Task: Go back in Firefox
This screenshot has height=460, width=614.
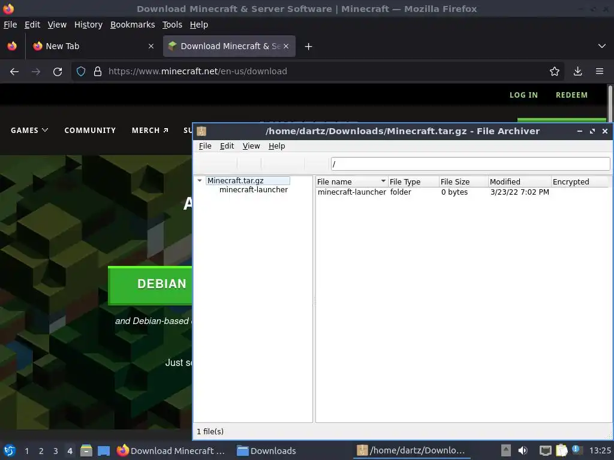Action: (x=14, y=72)
